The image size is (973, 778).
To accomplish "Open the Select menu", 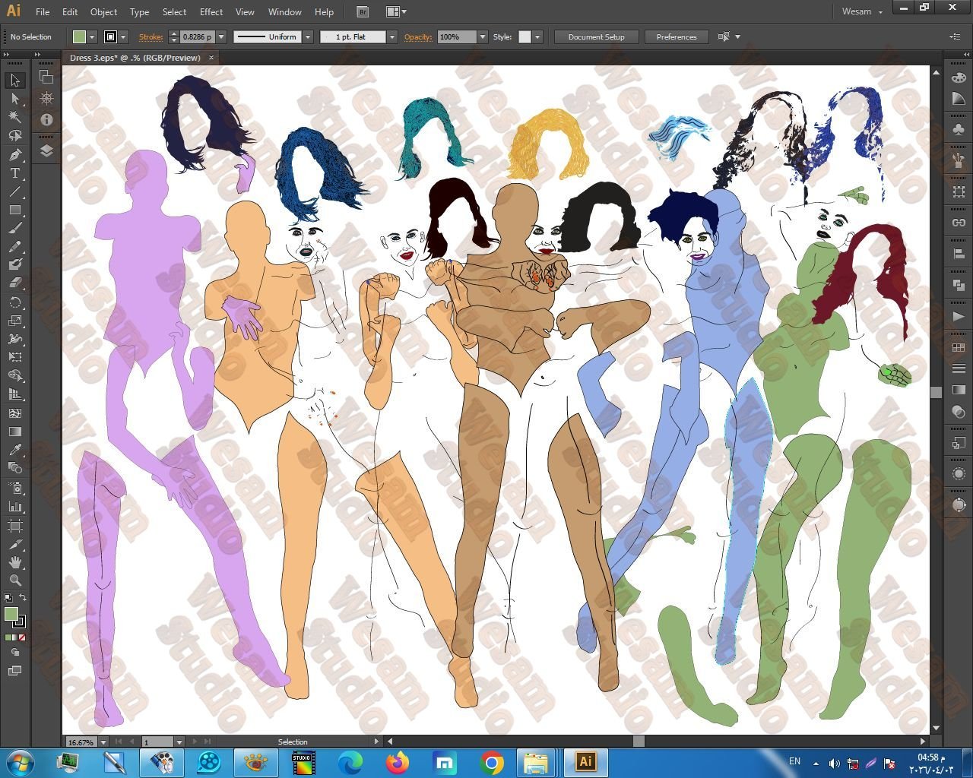I will point(174,12).
